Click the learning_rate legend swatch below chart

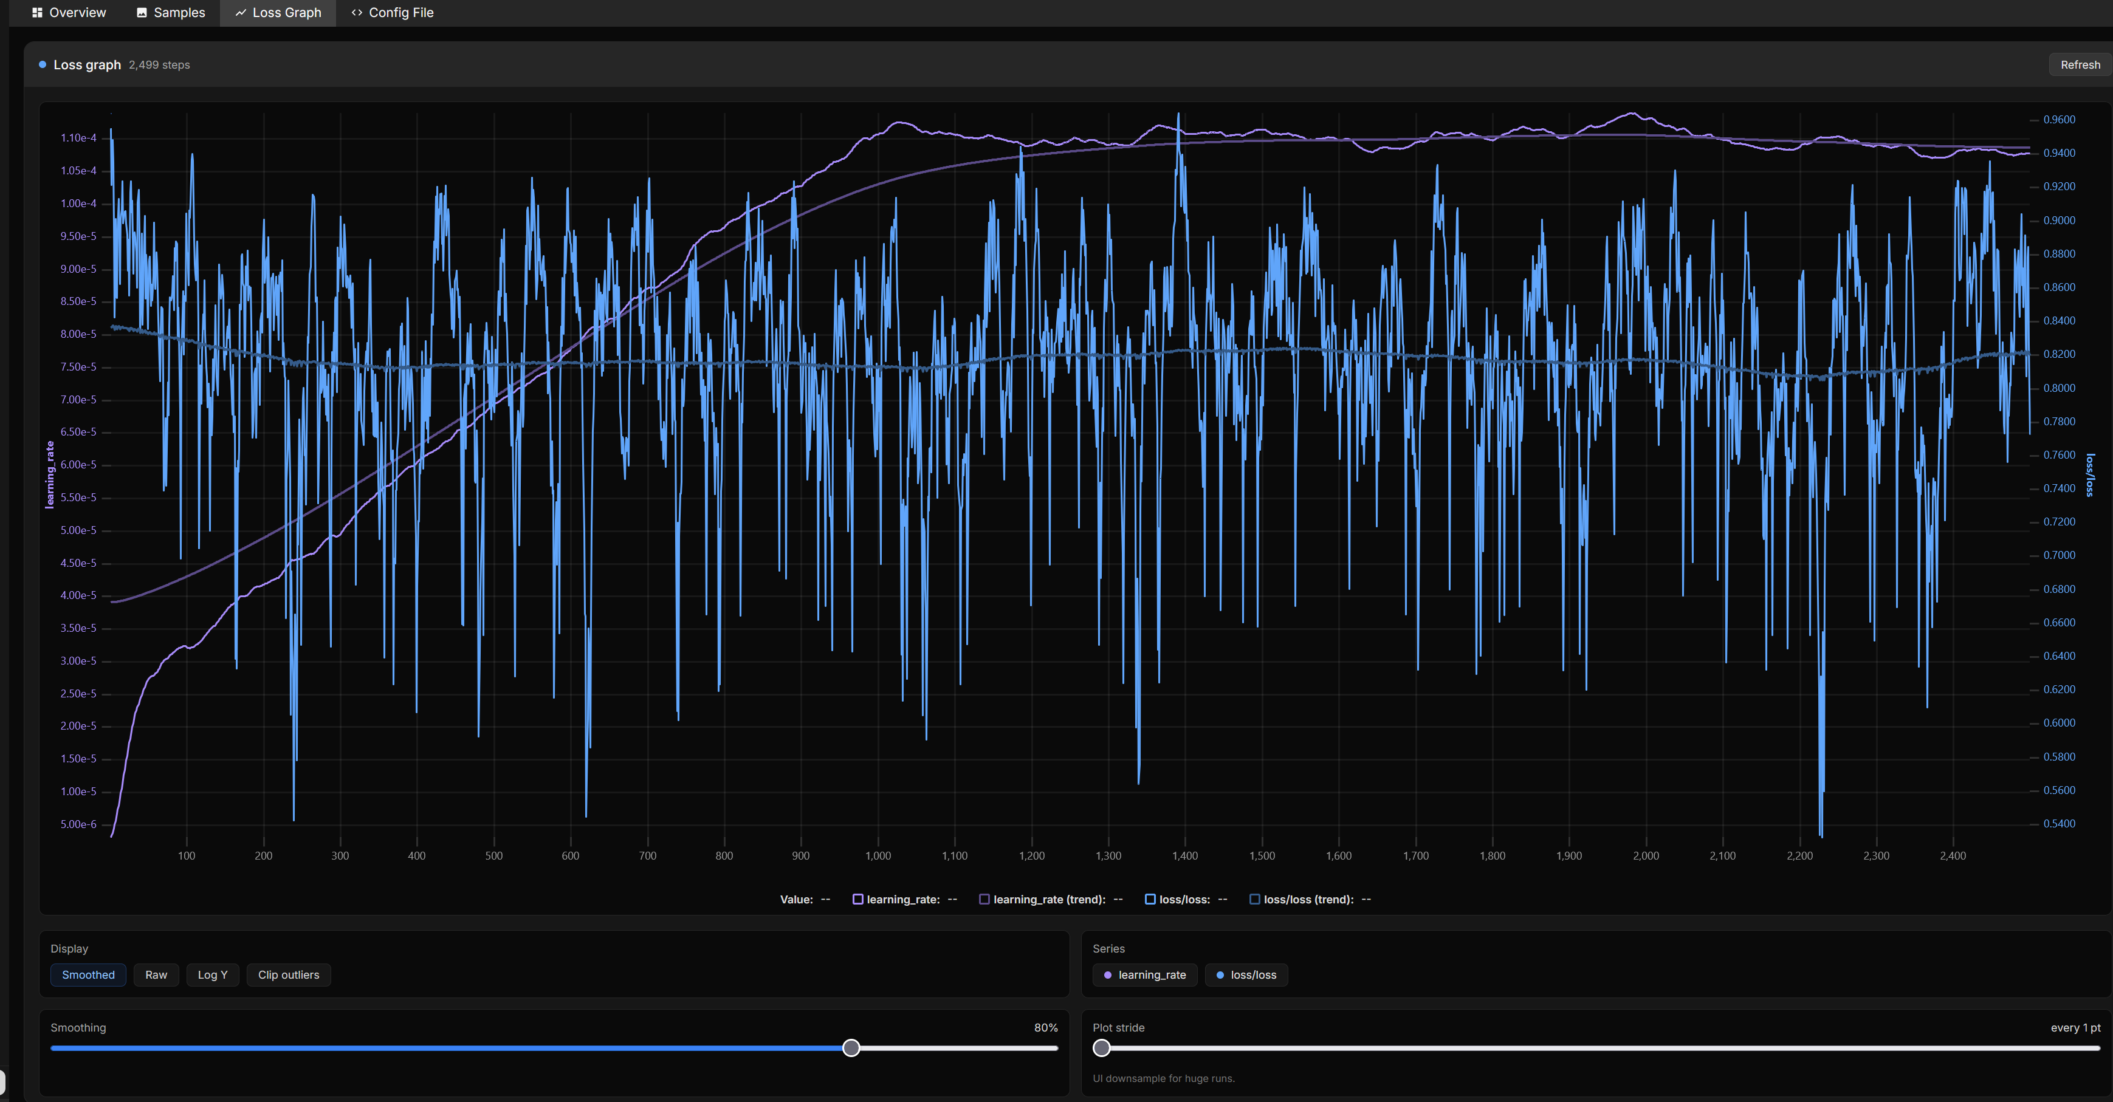click(x=858, y=900)
